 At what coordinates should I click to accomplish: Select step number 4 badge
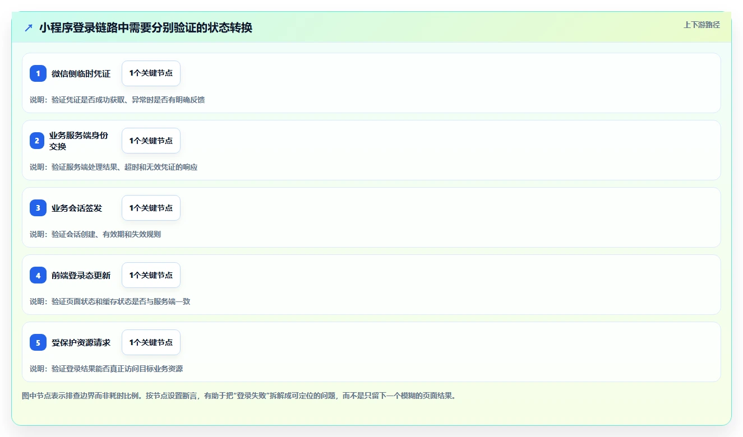(38, 275)
